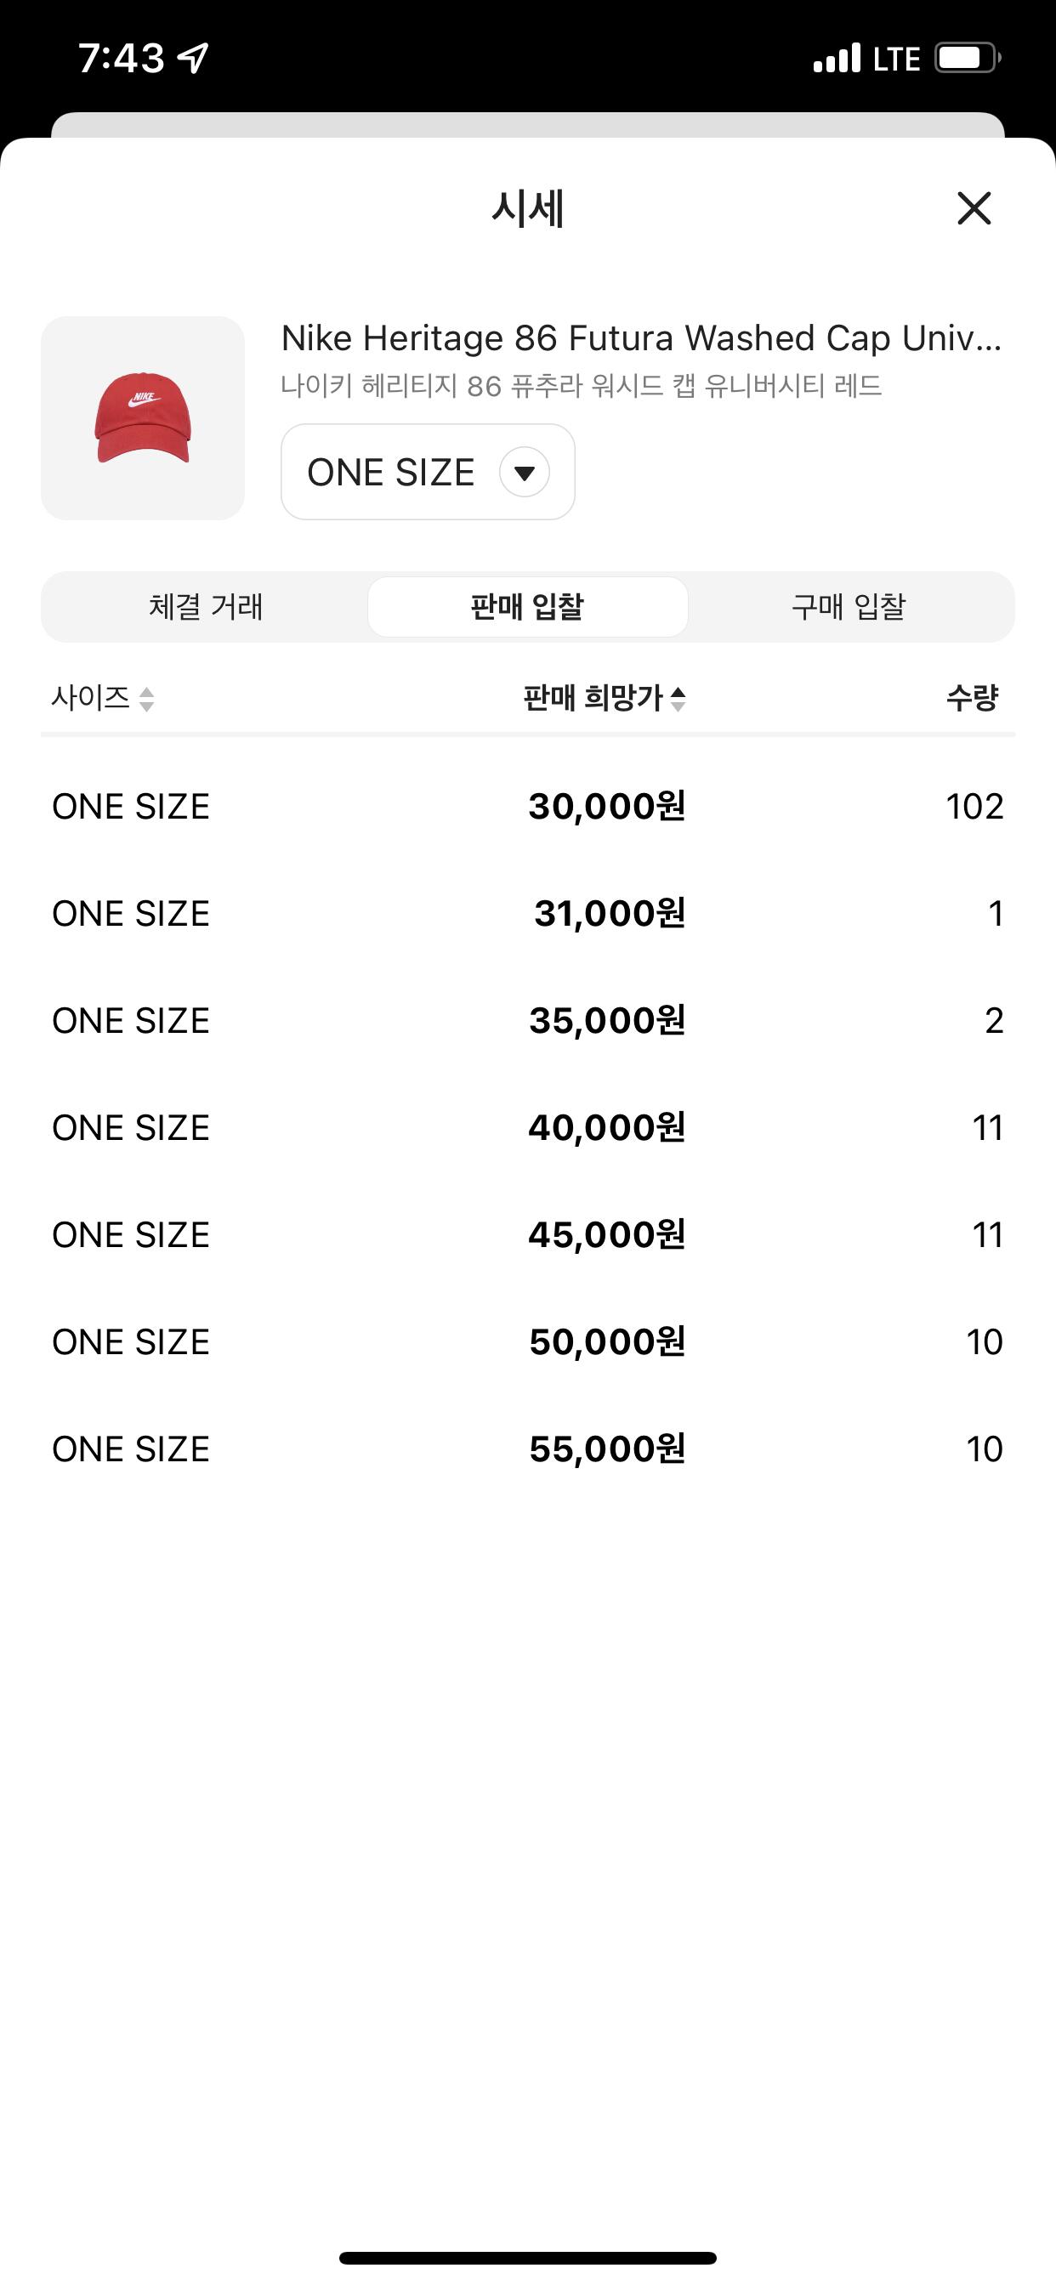This screenshot has height=2285, width=1056.
Task: Tap the red Nike cap thumbnail
Action: tap(143, 417)
